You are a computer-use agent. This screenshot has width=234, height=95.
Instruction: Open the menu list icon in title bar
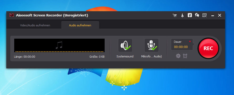coord(205,15)
